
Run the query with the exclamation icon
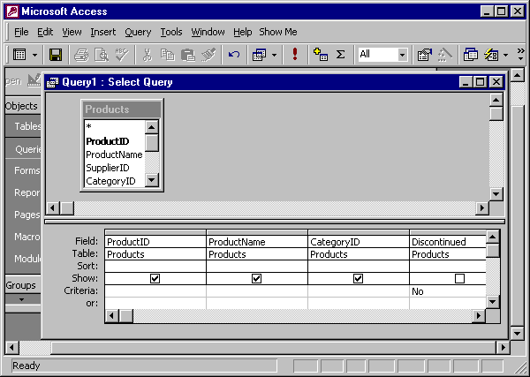(294, 55)
